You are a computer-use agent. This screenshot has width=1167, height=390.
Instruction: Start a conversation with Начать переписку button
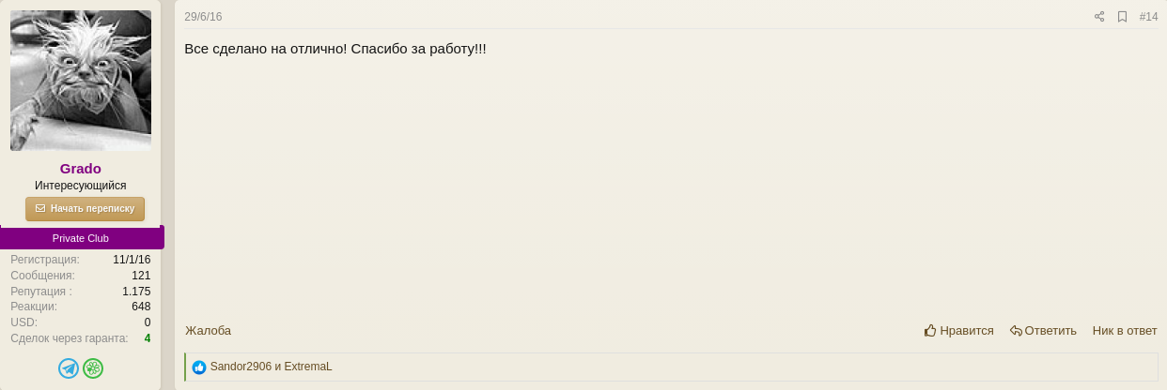pyautogui.click(x=85, y=208)
